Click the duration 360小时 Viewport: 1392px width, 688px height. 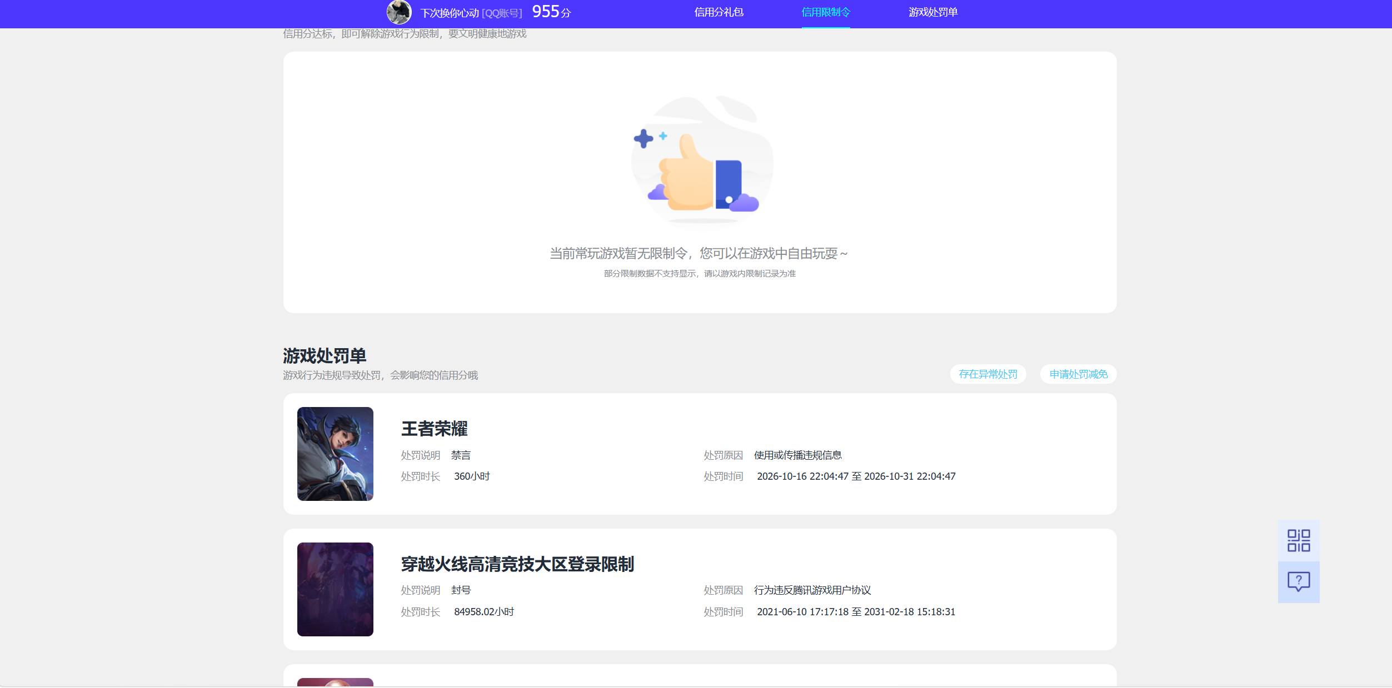[472, 476]
